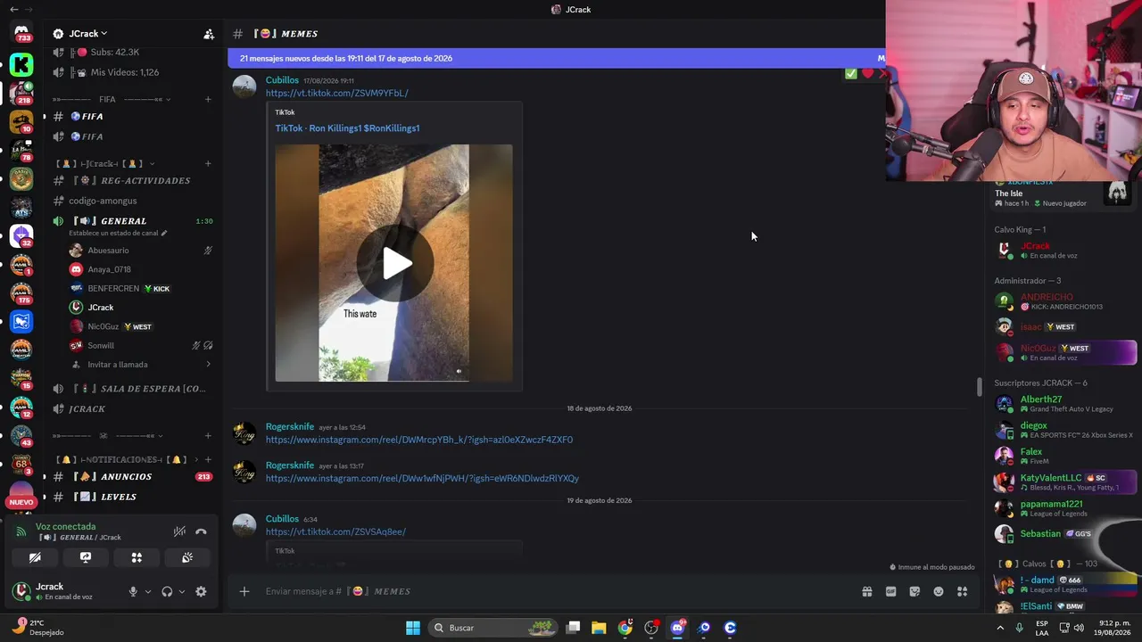The height and width of the screenshot is (642, 1142).
Task: Disconnect from the voice channel
Action: tap(201, 531)
